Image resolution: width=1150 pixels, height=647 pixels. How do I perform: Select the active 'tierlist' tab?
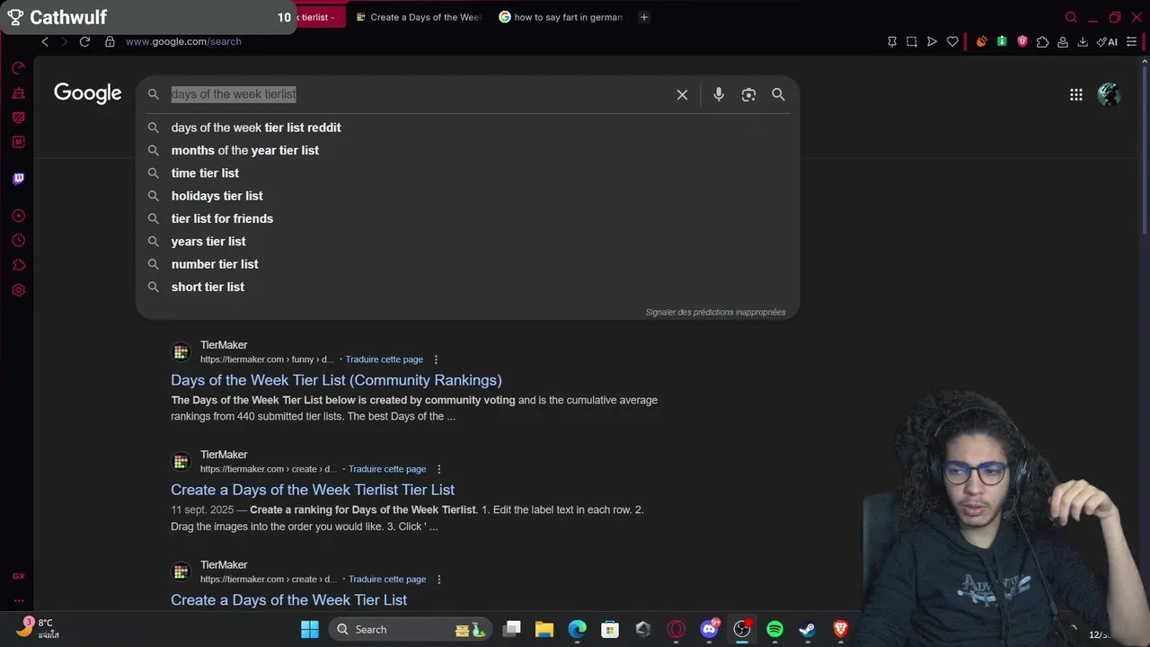[x=319, y=17]
